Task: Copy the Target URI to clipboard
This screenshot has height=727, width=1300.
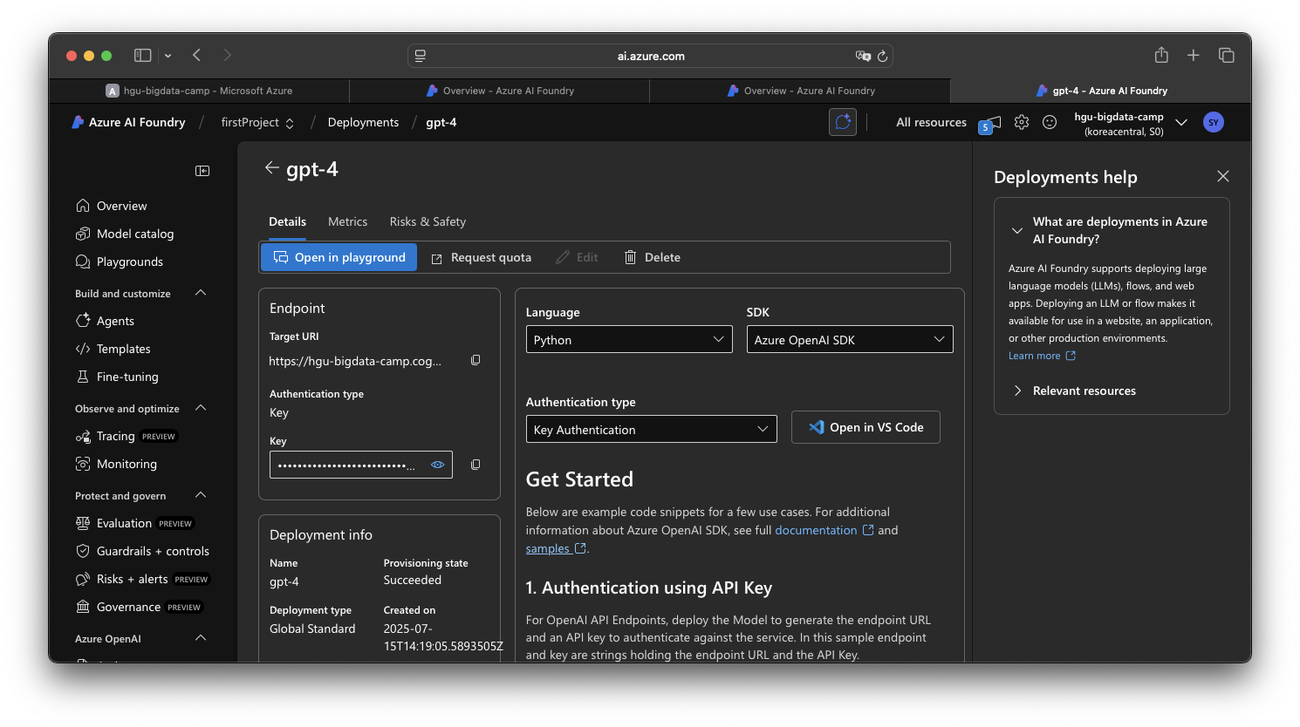Action: click(x=476, y=360)
